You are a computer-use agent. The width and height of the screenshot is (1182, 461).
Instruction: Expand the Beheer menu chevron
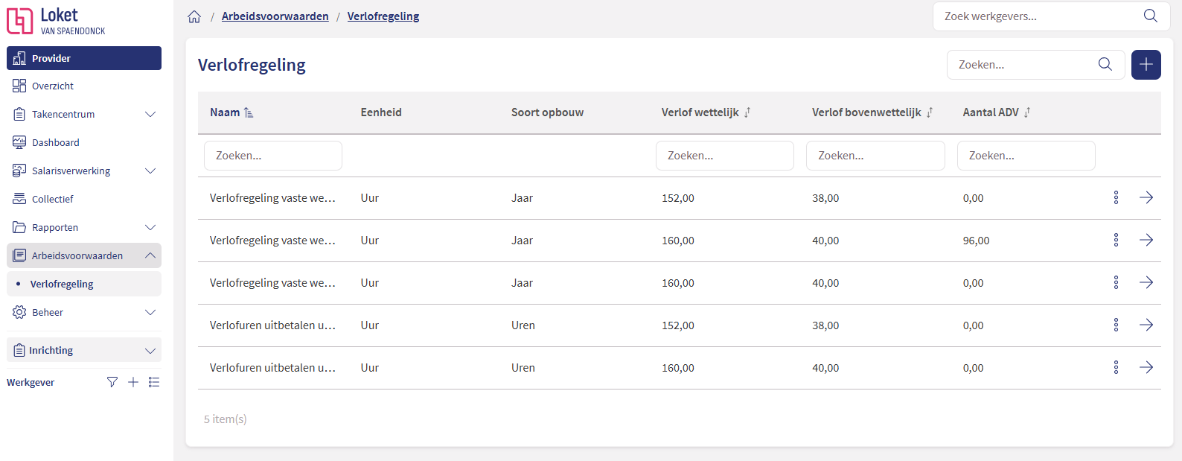pyautogui.click(x=150, y=312)
